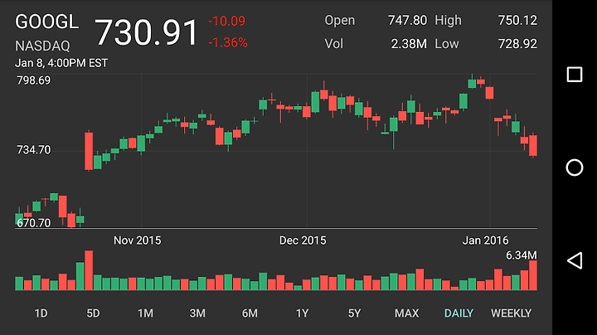
Task: Tap the 730.91 last price
Action: tap(146, 32)
